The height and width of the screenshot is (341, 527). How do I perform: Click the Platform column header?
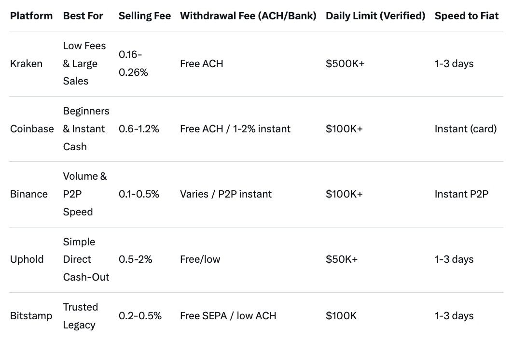point(31,16)
